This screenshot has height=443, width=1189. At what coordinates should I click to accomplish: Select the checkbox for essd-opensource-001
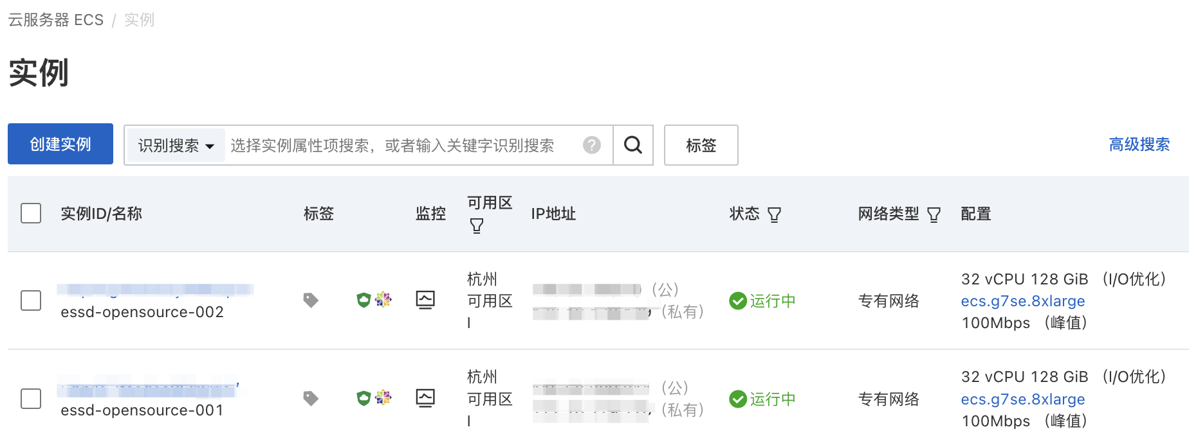(x=30, y=398)
